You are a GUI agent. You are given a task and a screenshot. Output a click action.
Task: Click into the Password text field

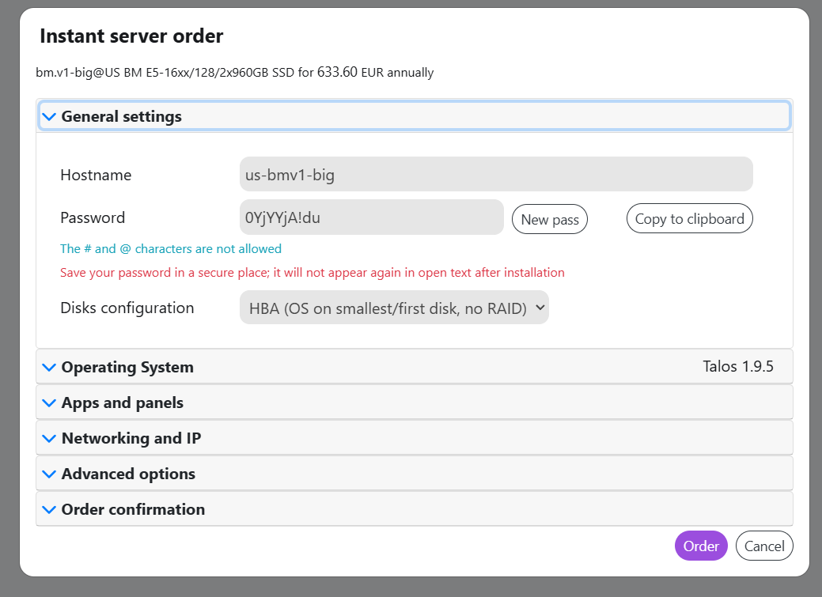tap(371, 217)
